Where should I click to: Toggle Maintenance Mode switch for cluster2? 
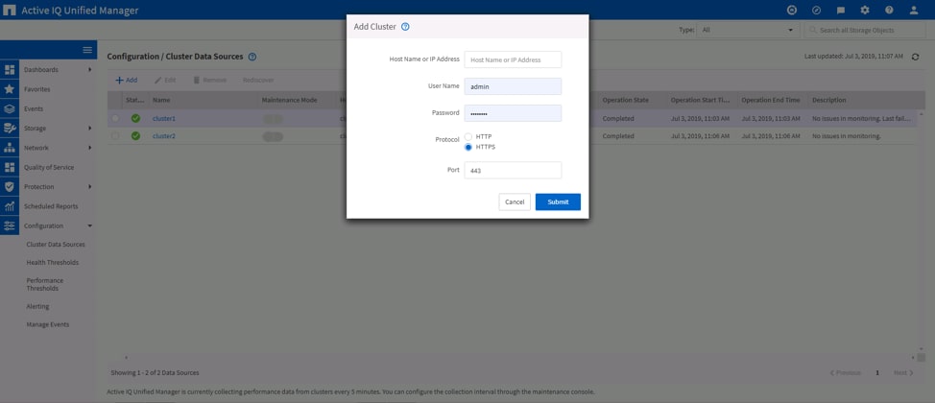click(273, 136)
